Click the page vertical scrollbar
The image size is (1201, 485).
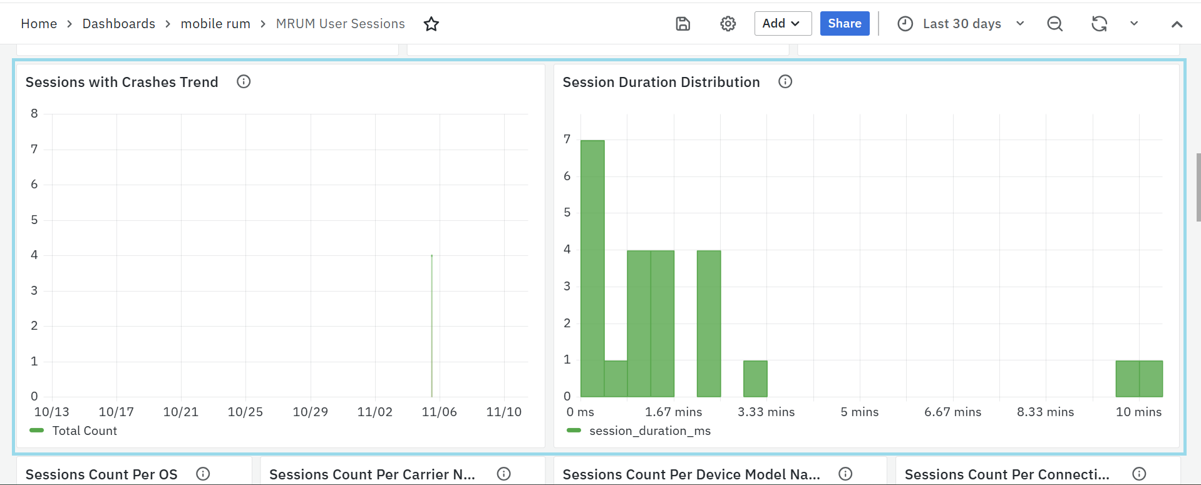[x=1197, y=188]
